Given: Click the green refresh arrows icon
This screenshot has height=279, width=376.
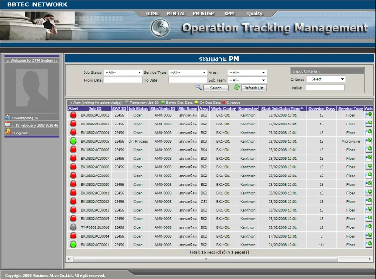Looking at the screenshot, I should pyautogui.click(x=236, y=87).
